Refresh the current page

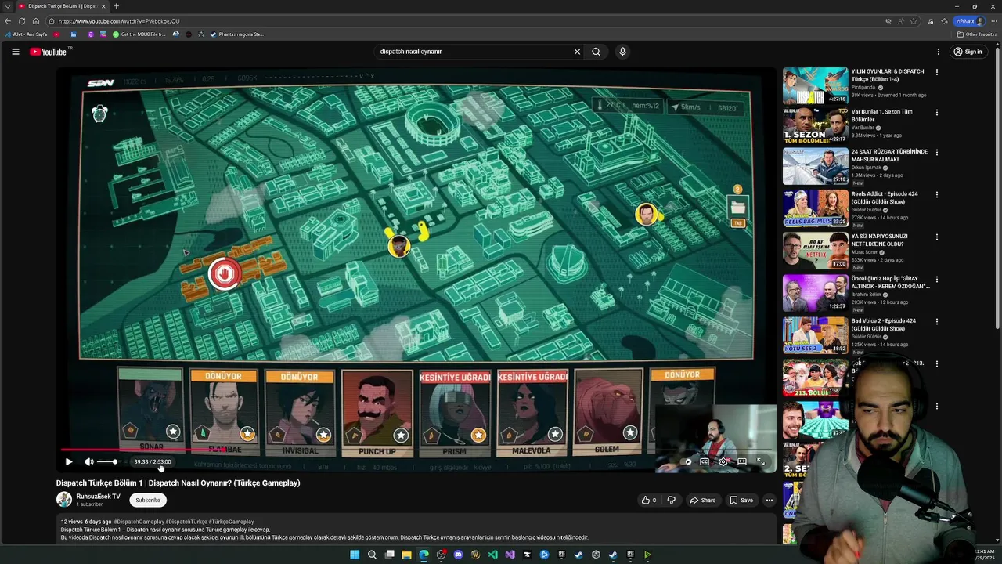(x=22, y=21)
